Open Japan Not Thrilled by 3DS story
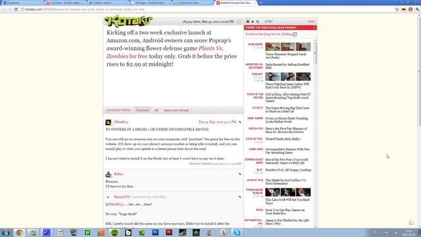 [x=287, y=222]
